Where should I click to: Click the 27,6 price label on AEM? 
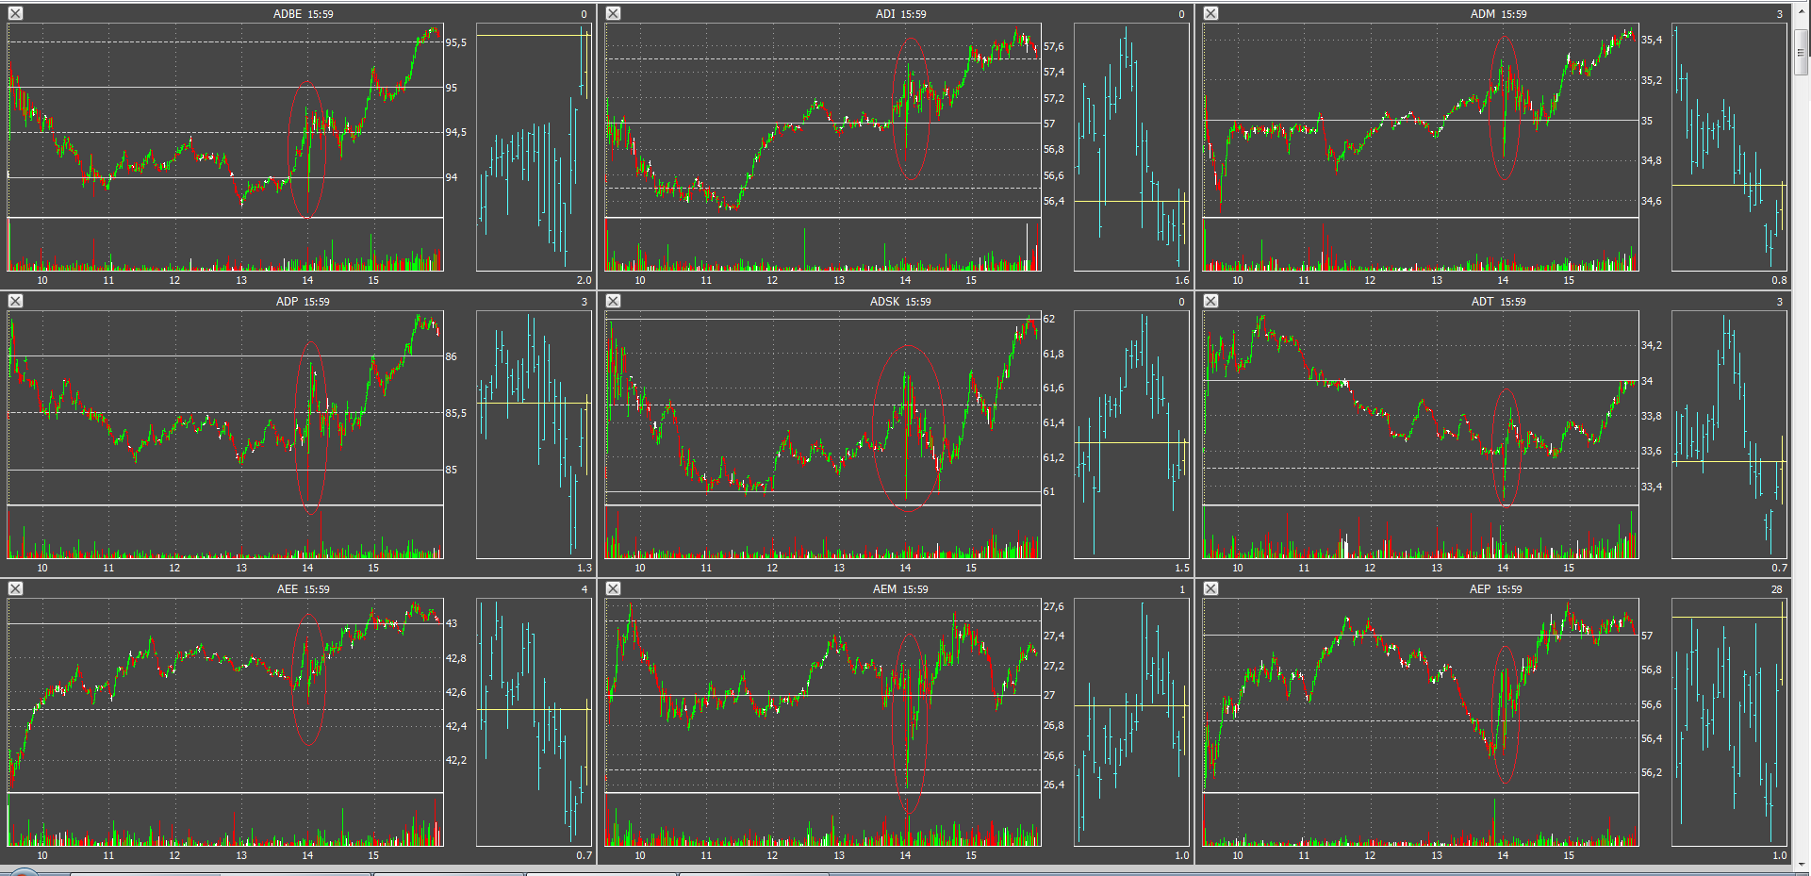coord(1054,606)
